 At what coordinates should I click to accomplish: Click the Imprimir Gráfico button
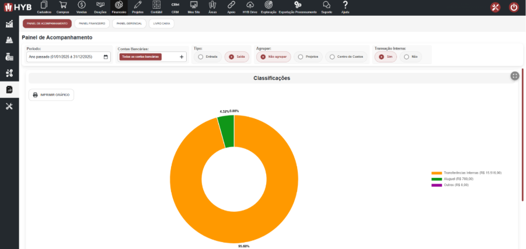[x=51, y=94]
